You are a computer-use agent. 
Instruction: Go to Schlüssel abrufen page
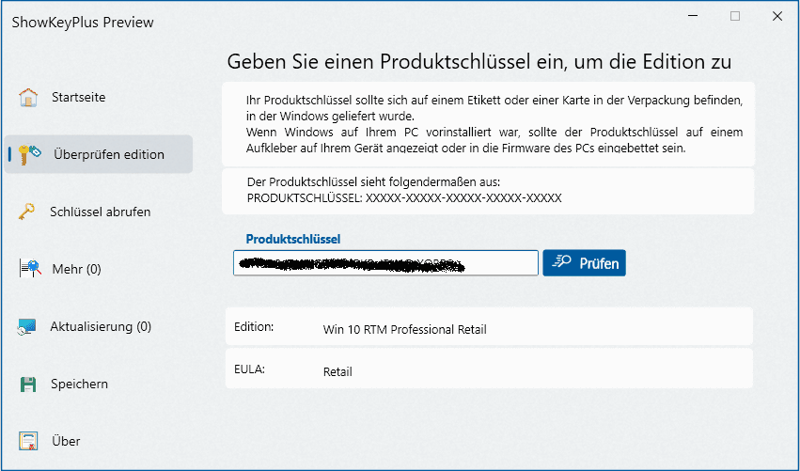100,212
